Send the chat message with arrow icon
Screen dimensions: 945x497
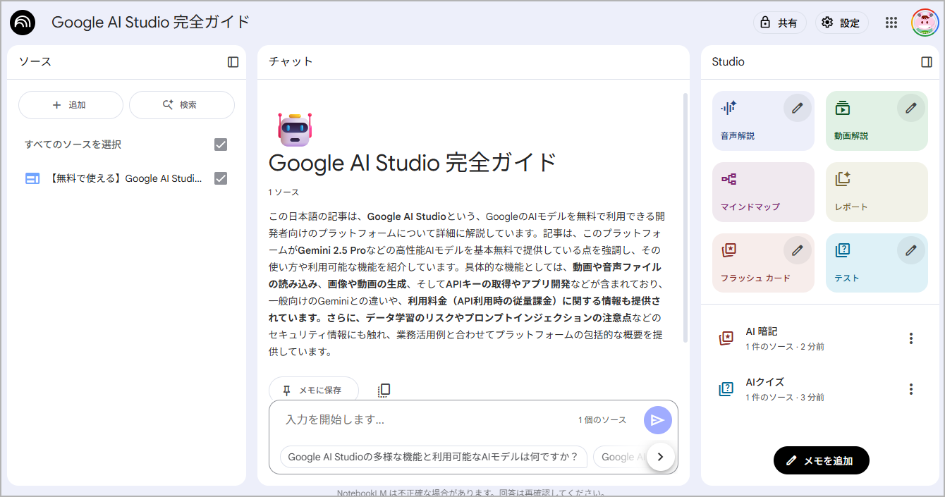coord(657,419)
